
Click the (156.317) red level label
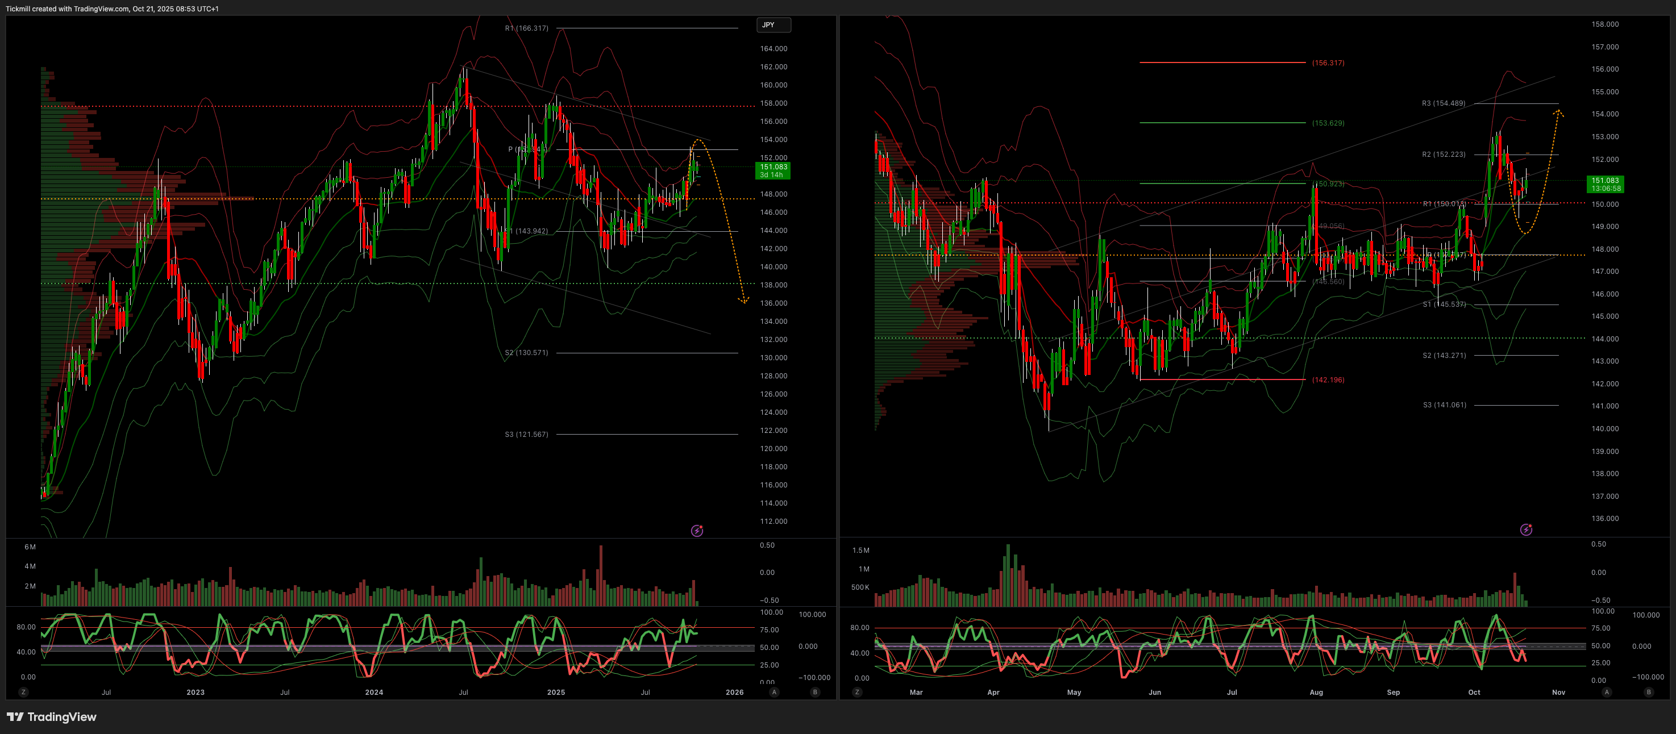(1328, 63)
